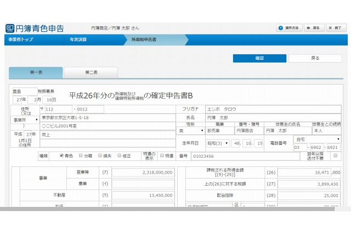Expand the 自宅 phone type dropdown
The width and height of the screenshot is (351, 234).
pyautogui.click(x=317, y=140)
